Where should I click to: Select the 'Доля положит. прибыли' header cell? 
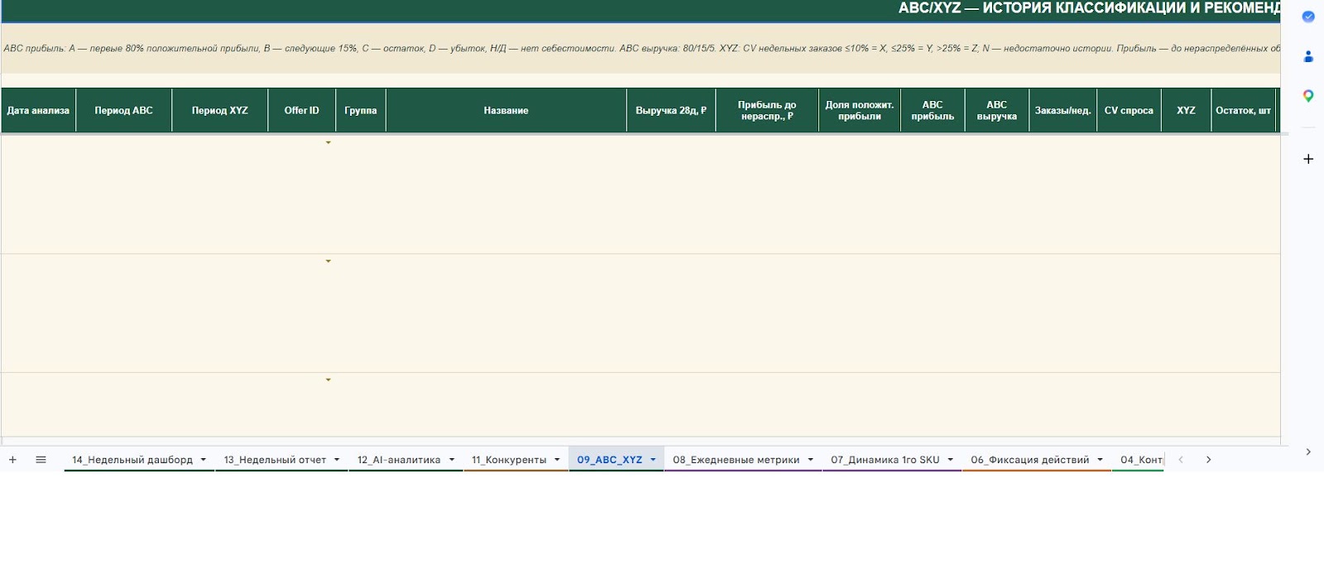[x=860, y=110]
